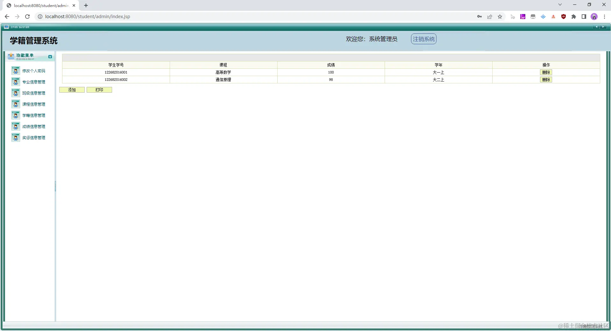Click the 高等数学 course cell
Viewport: 611px width, 331px height.
[x=224, y=72]
